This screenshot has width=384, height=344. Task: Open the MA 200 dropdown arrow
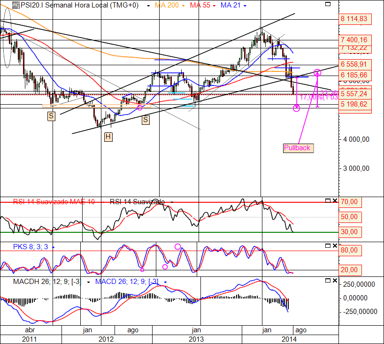click(183, 6)
